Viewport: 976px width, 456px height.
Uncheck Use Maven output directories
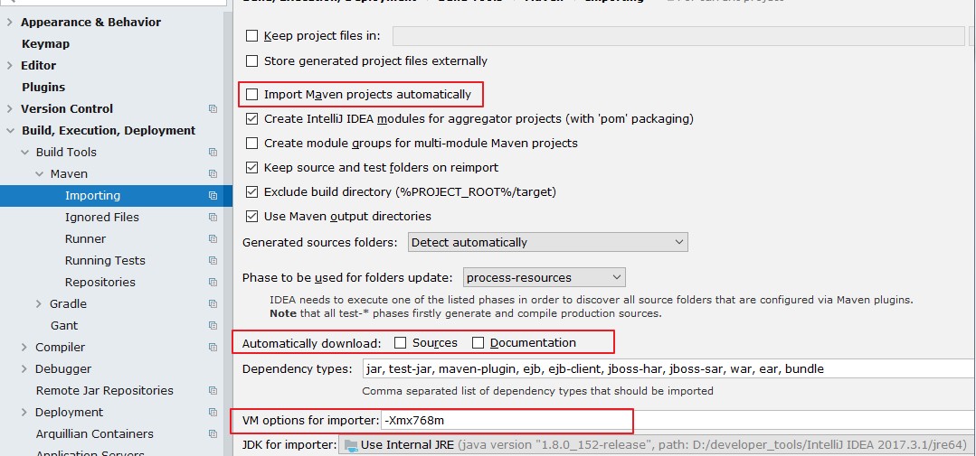tap(252, 217)
